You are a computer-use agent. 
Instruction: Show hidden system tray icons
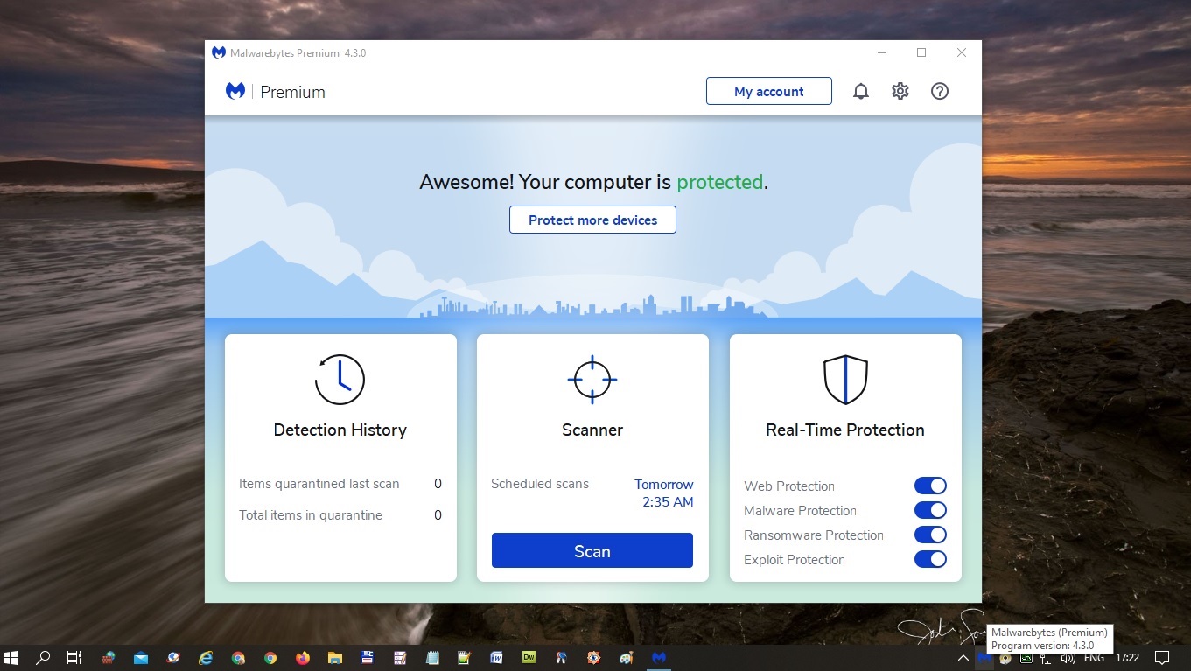click(x=963, y=658)
